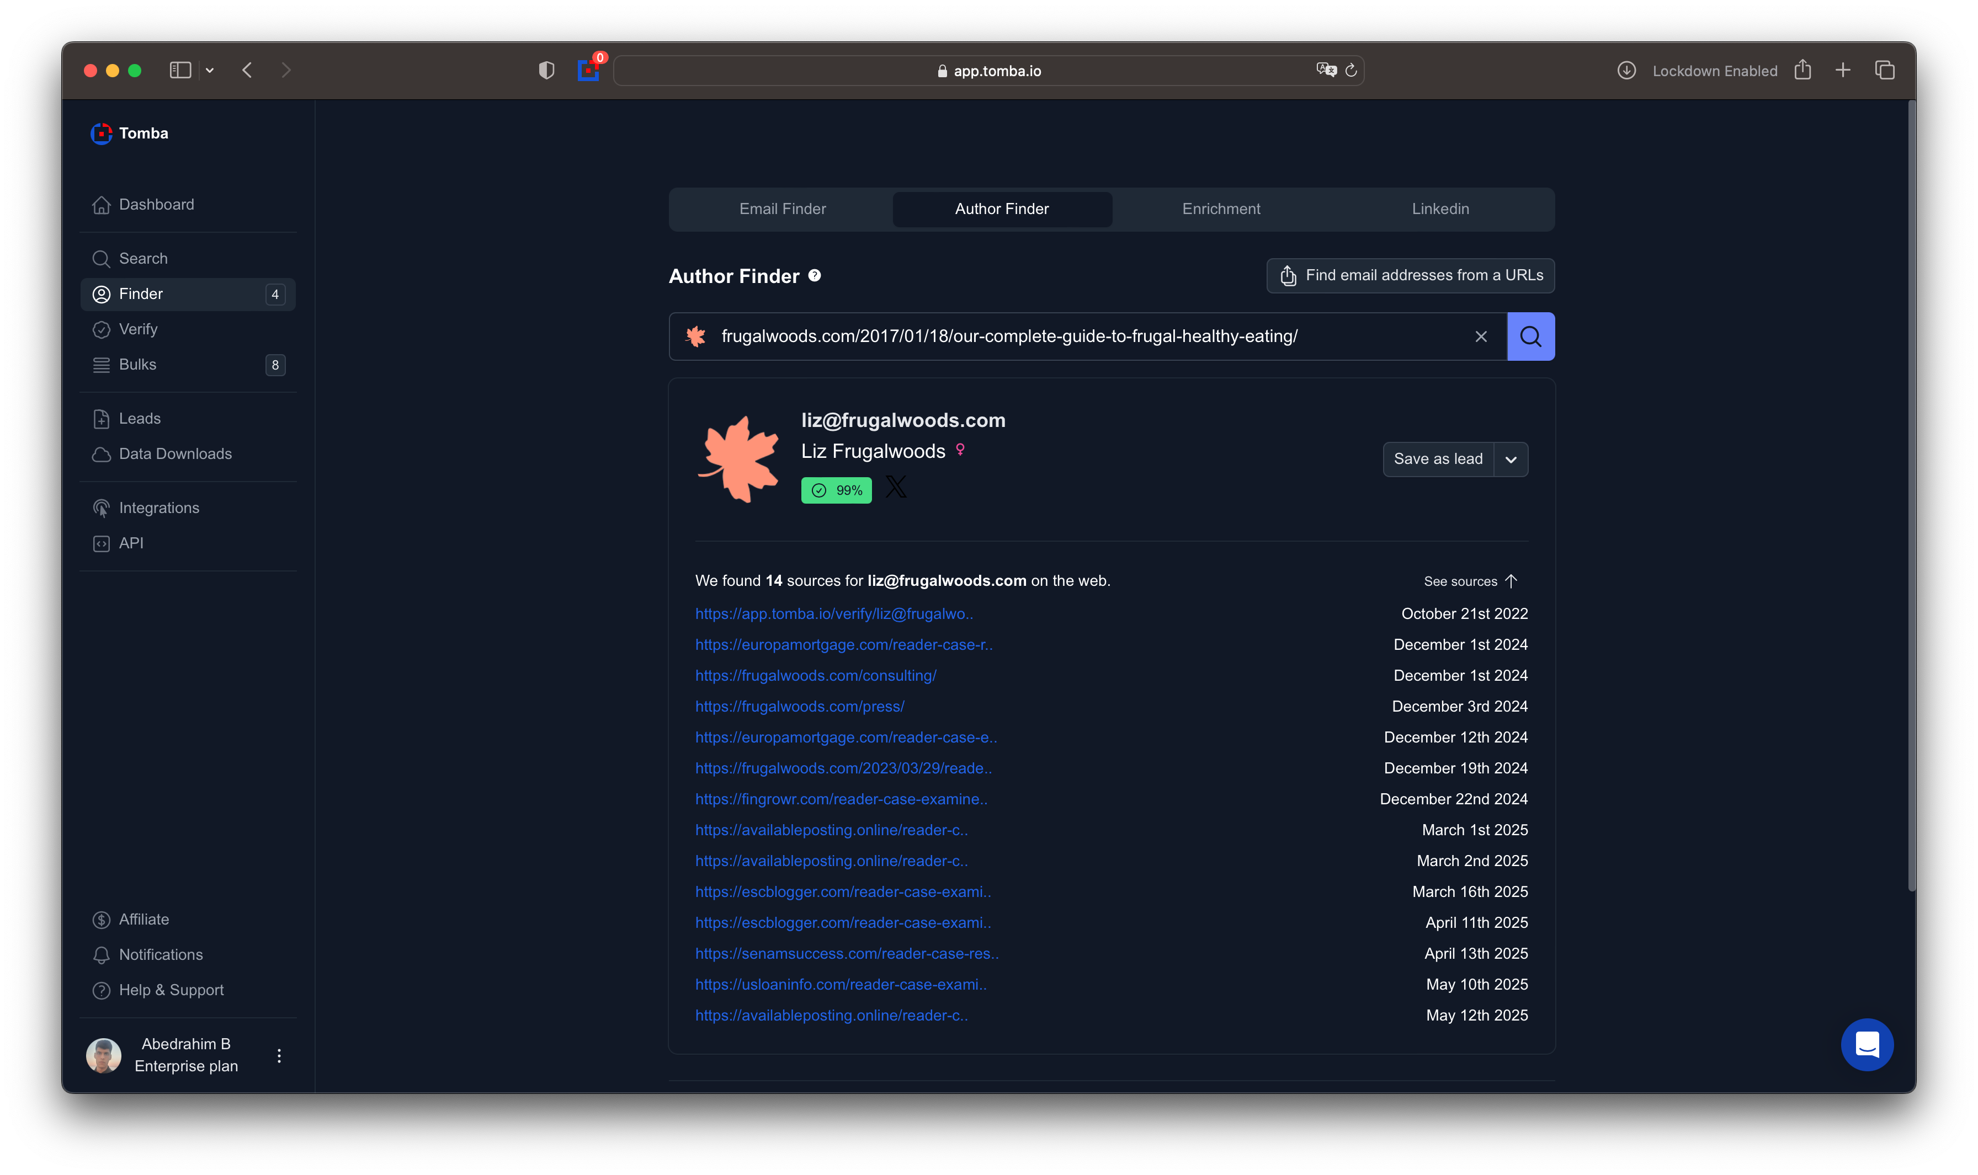The image size is (1978, 1175).
Task: Click the app.tomba.io address bar
Action: tap(988, 71)
